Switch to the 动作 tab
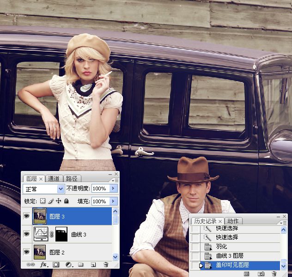The height and width of the screenshot is (277, 292). pyautogui.click(x=233, y=221)
